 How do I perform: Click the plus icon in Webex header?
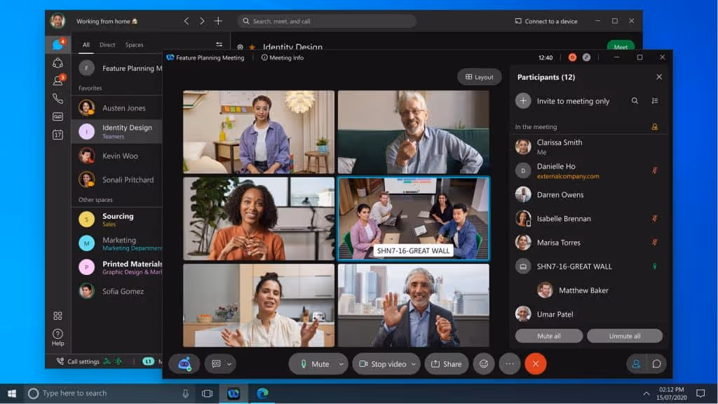coord(219,21)
